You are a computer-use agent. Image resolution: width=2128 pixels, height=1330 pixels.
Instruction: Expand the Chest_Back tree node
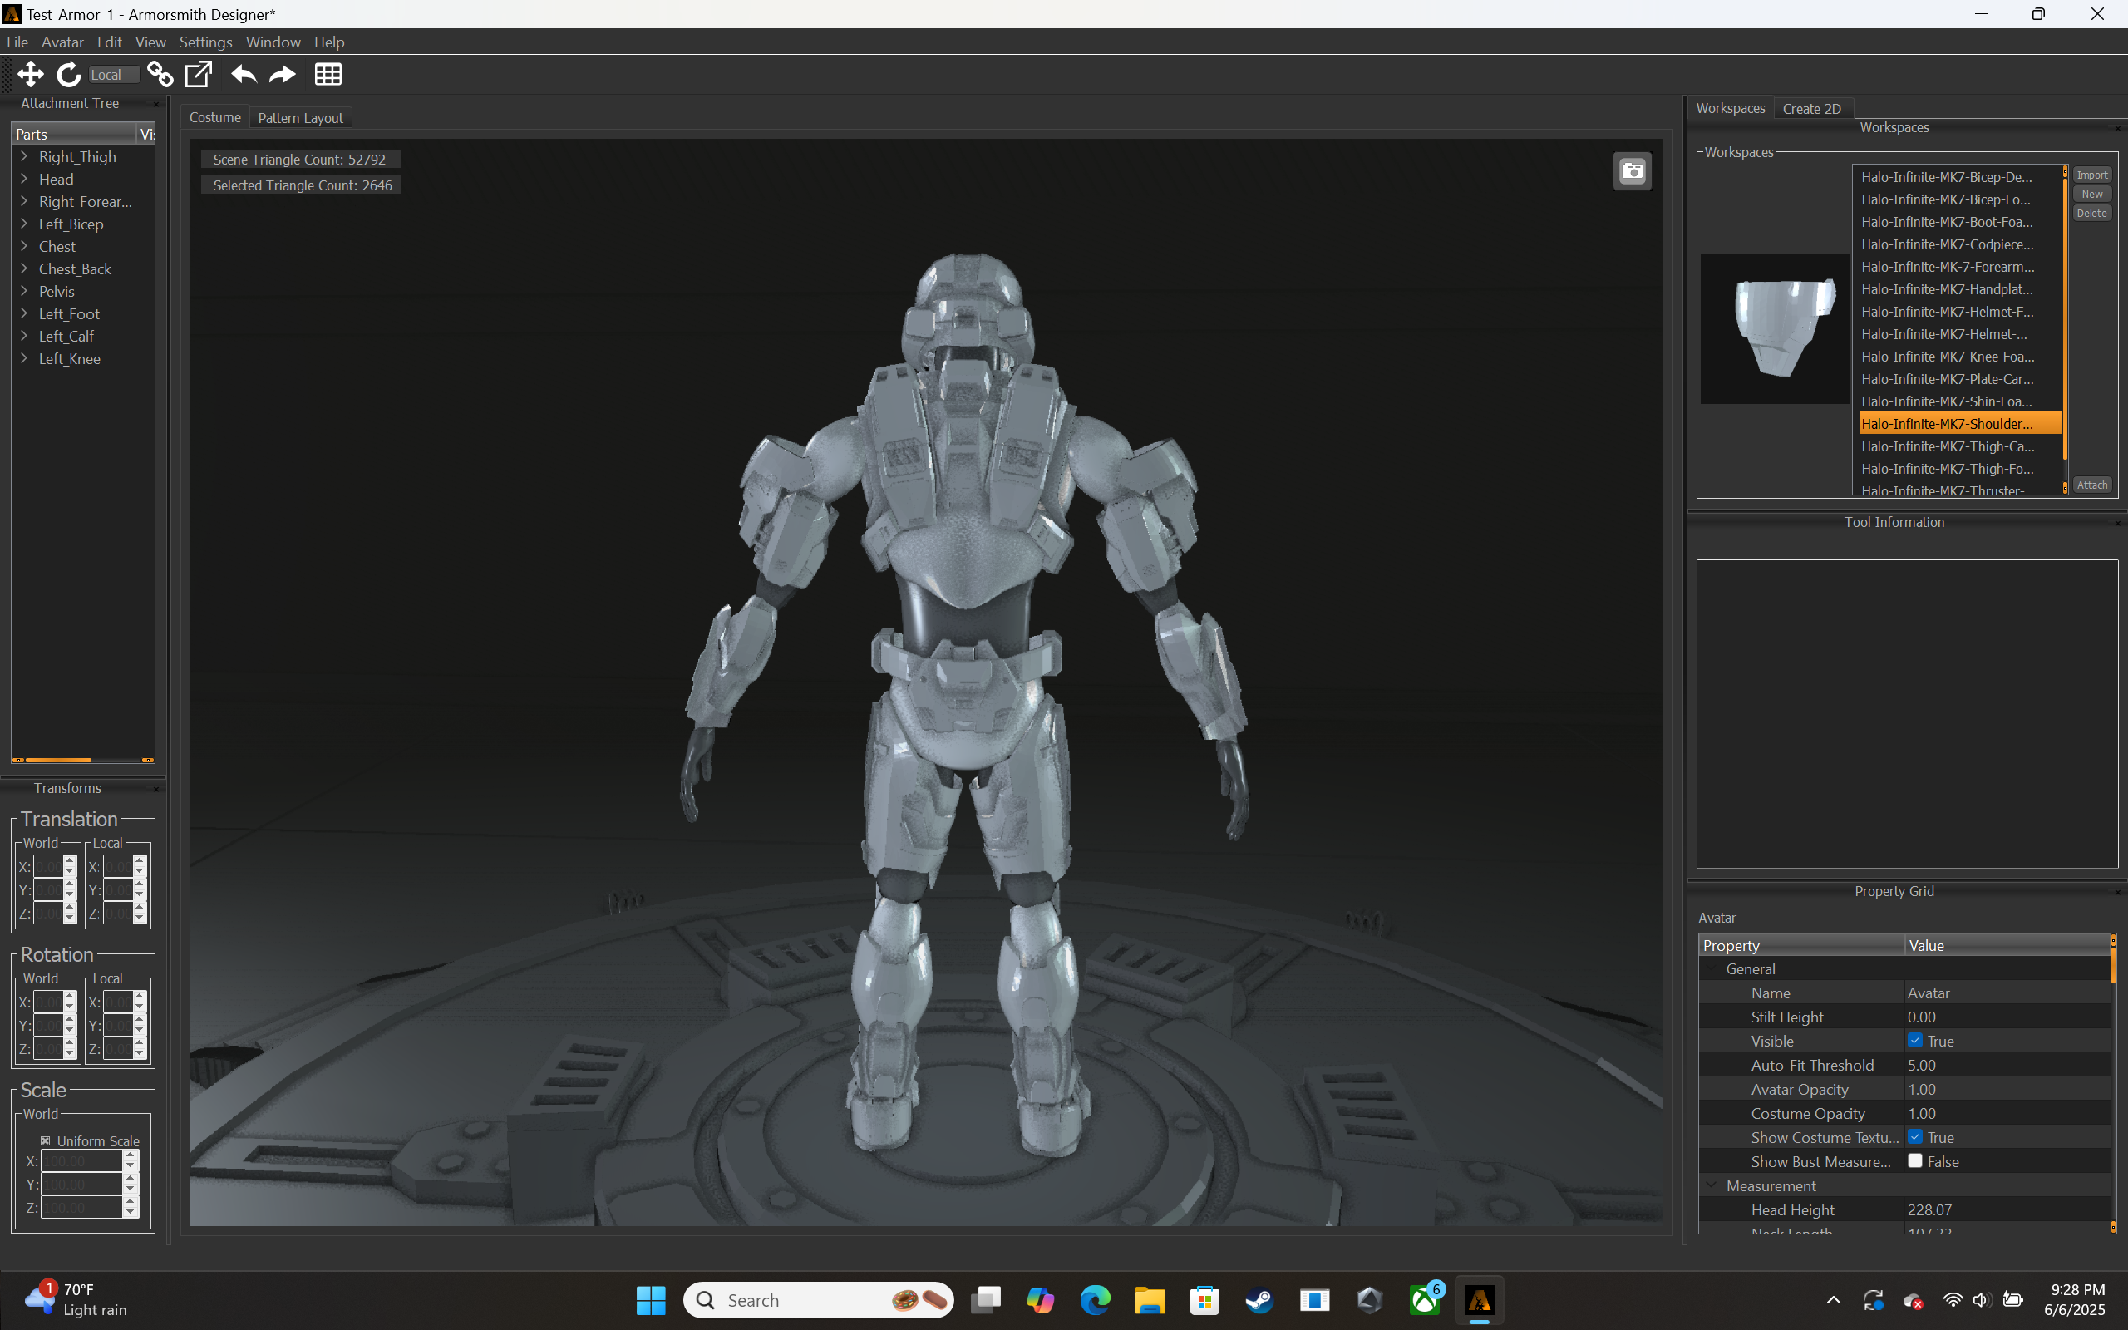(25, 268)
